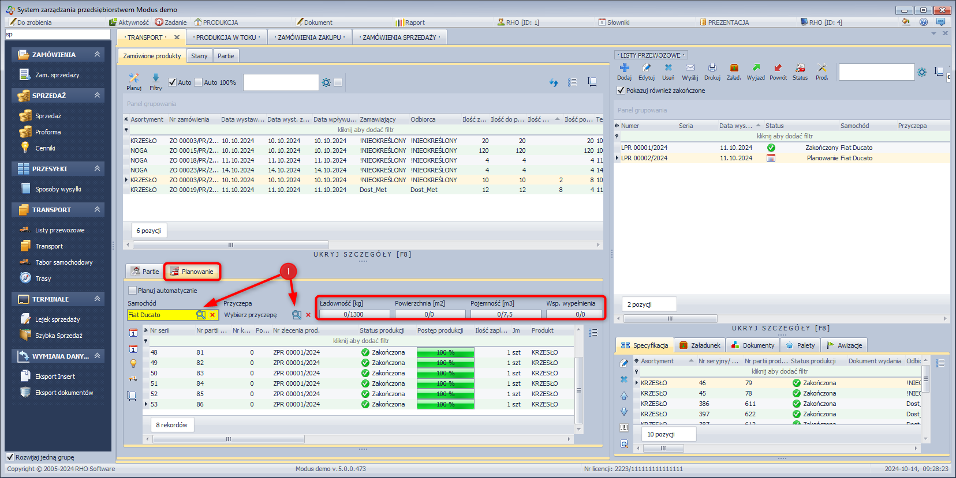Click the Drukuj printer icon
The width and height of the screenshot is (956, 478).
pos(712,68)
